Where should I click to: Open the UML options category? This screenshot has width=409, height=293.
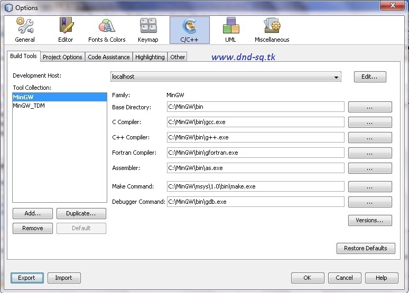click(x=230, y=30)
